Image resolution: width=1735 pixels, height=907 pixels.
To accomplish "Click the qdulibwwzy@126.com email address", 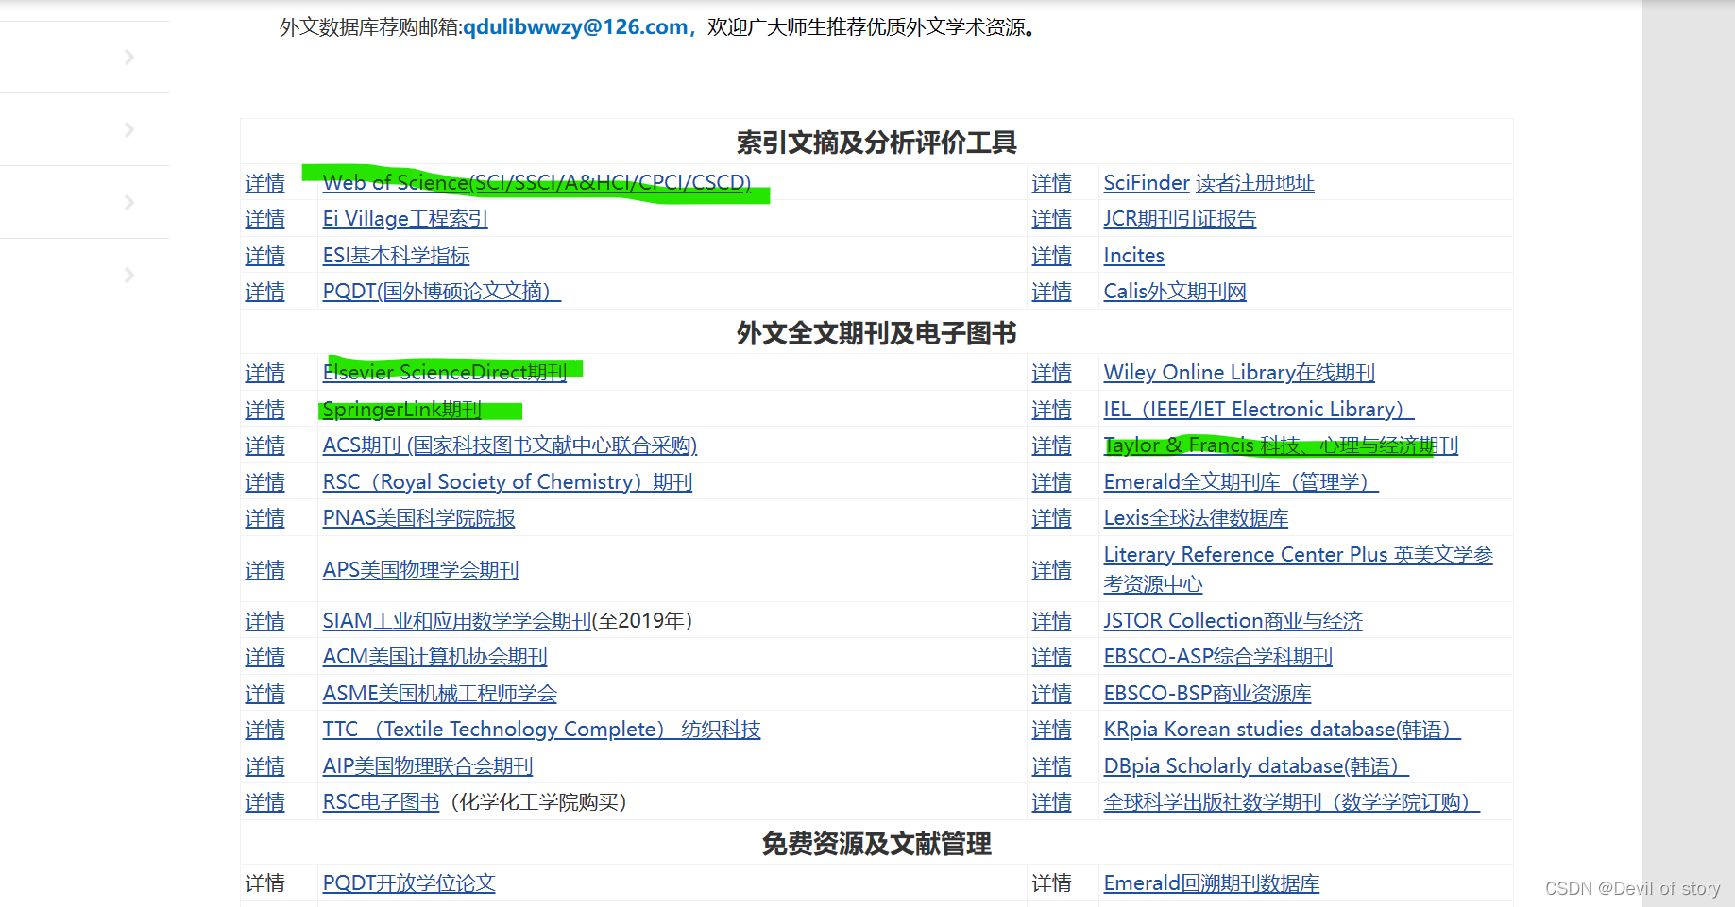I will 575,27.
